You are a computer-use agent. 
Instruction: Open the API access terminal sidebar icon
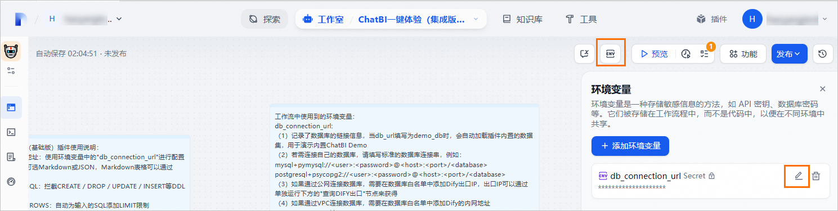tap(11, 132)
